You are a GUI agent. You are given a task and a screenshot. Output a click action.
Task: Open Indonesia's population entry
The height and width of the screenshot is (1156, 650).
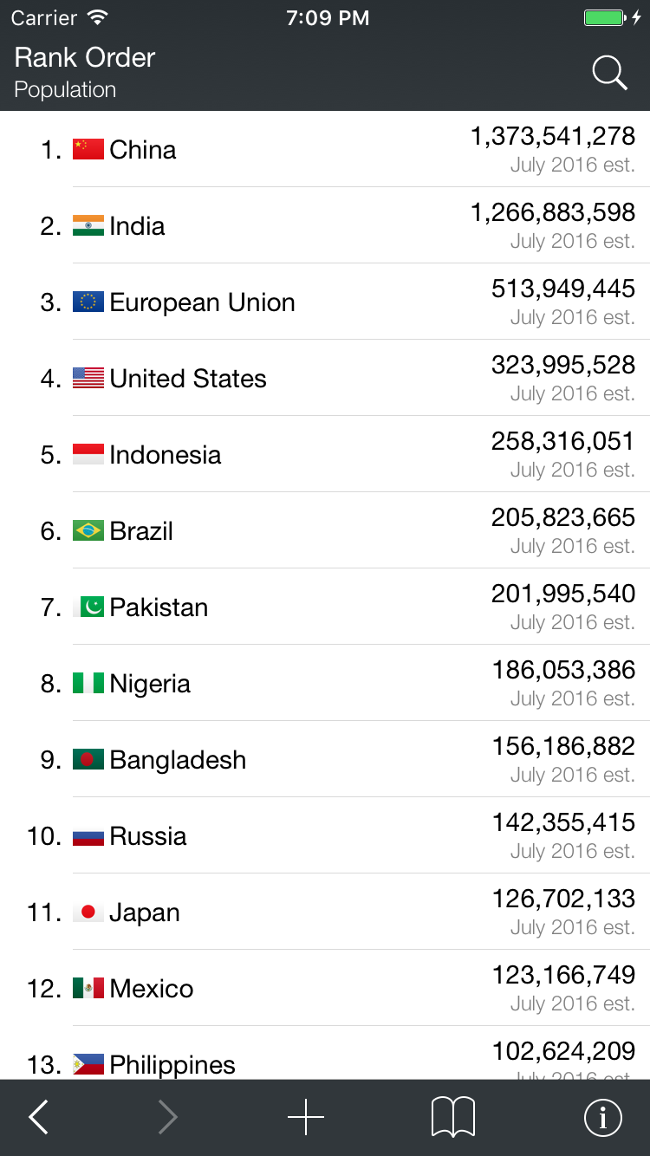click(325, 455)
